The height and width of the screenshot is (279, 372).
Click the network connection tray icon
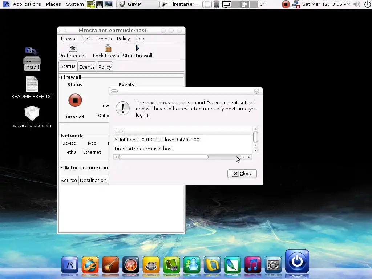point(296,4)
